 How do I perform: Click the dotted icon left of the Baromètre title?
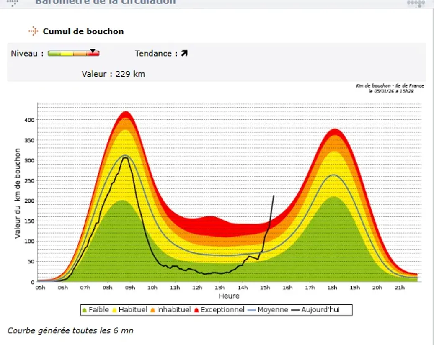[13, 2]
